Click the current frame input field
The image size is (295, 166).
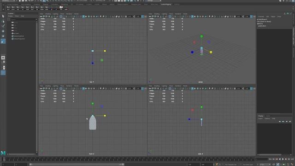(x=261, y=159)
